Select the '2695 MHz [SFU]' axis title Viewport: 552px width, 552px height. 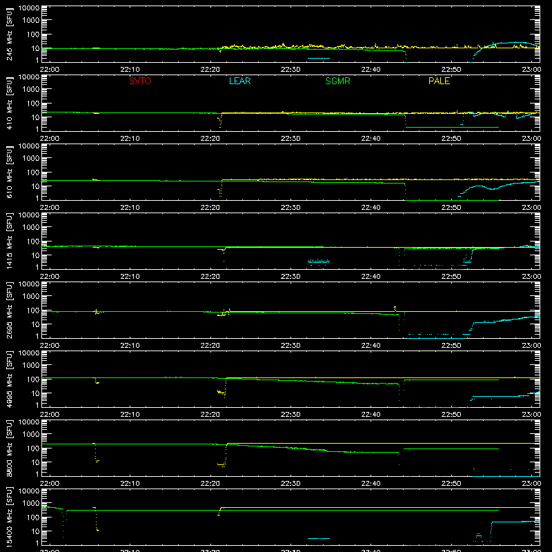[x=10, y=310]
